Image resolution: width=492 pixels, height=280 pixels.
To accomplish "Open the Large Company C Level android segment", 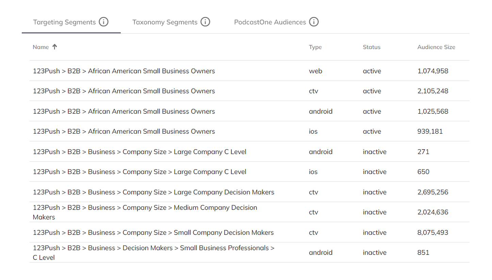I will (x=140, y=152).
